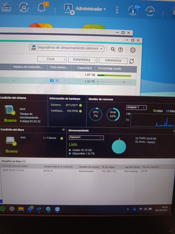Click the snapshot count link in volume row
This screenshot has height=234, width=175.
click(54, 81)
